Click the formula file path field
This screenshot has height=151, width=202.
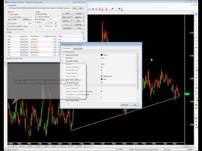[40, 8]
